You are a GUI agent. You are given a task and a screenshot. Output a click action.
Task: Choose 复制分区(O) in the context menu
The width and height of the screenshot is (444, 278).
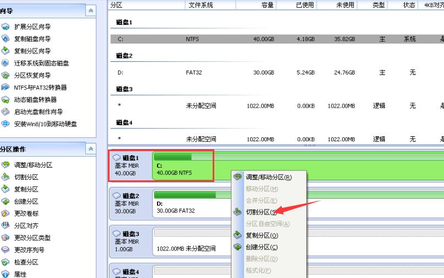coord(261,235)
